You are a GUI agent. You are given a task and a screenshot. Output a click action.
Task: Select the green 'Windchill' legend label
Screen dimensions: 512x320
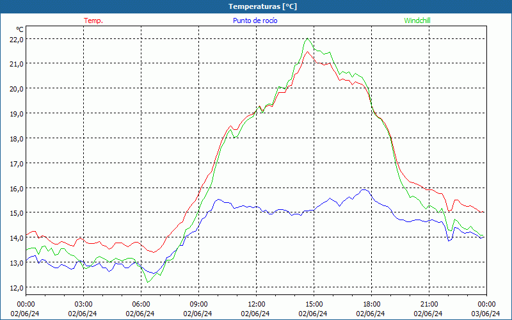417,20
